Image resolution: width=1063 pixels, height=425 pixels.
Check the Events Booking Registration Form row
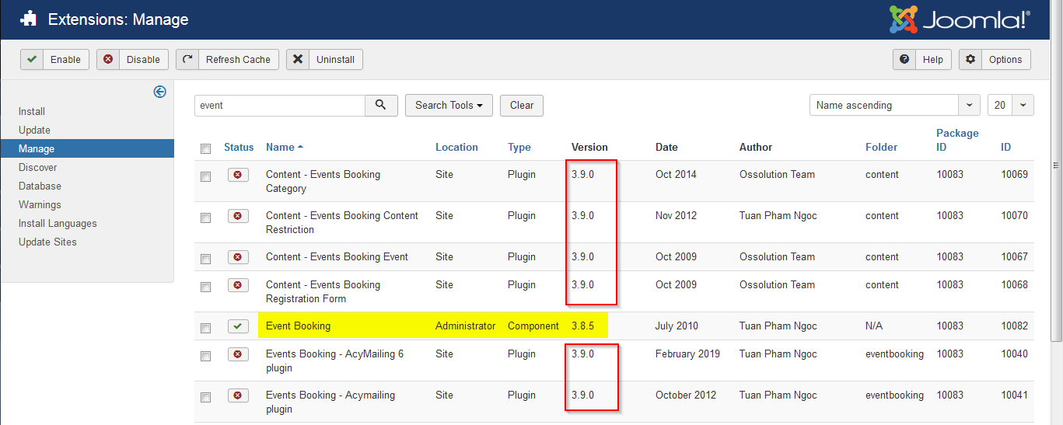click(x=205, y=287)
